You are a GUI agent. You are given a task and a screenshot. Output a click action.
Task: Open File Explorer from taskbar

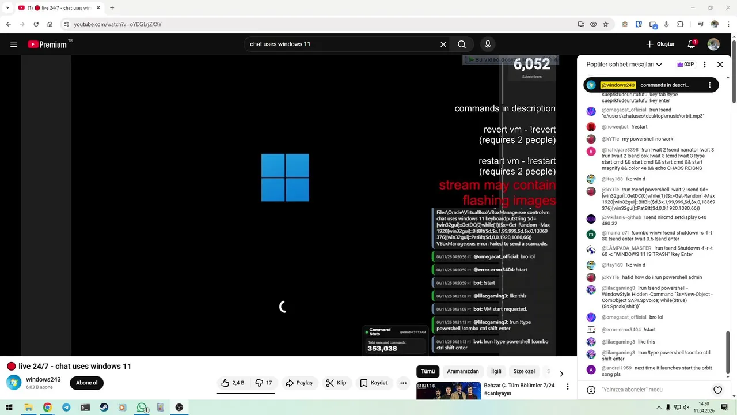pyautogui.click(x=28, y=408)
